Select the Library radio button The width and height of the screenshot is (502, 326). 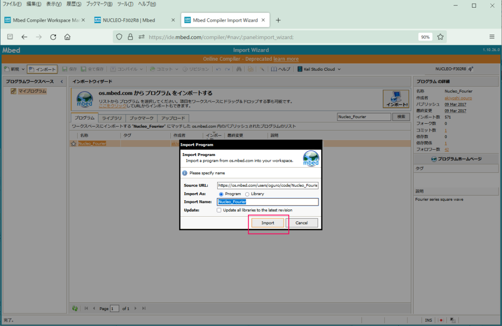247,194
